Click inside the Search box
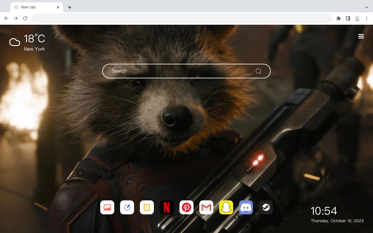Viewport: 373px width, 233px height. tap(186, 71)
